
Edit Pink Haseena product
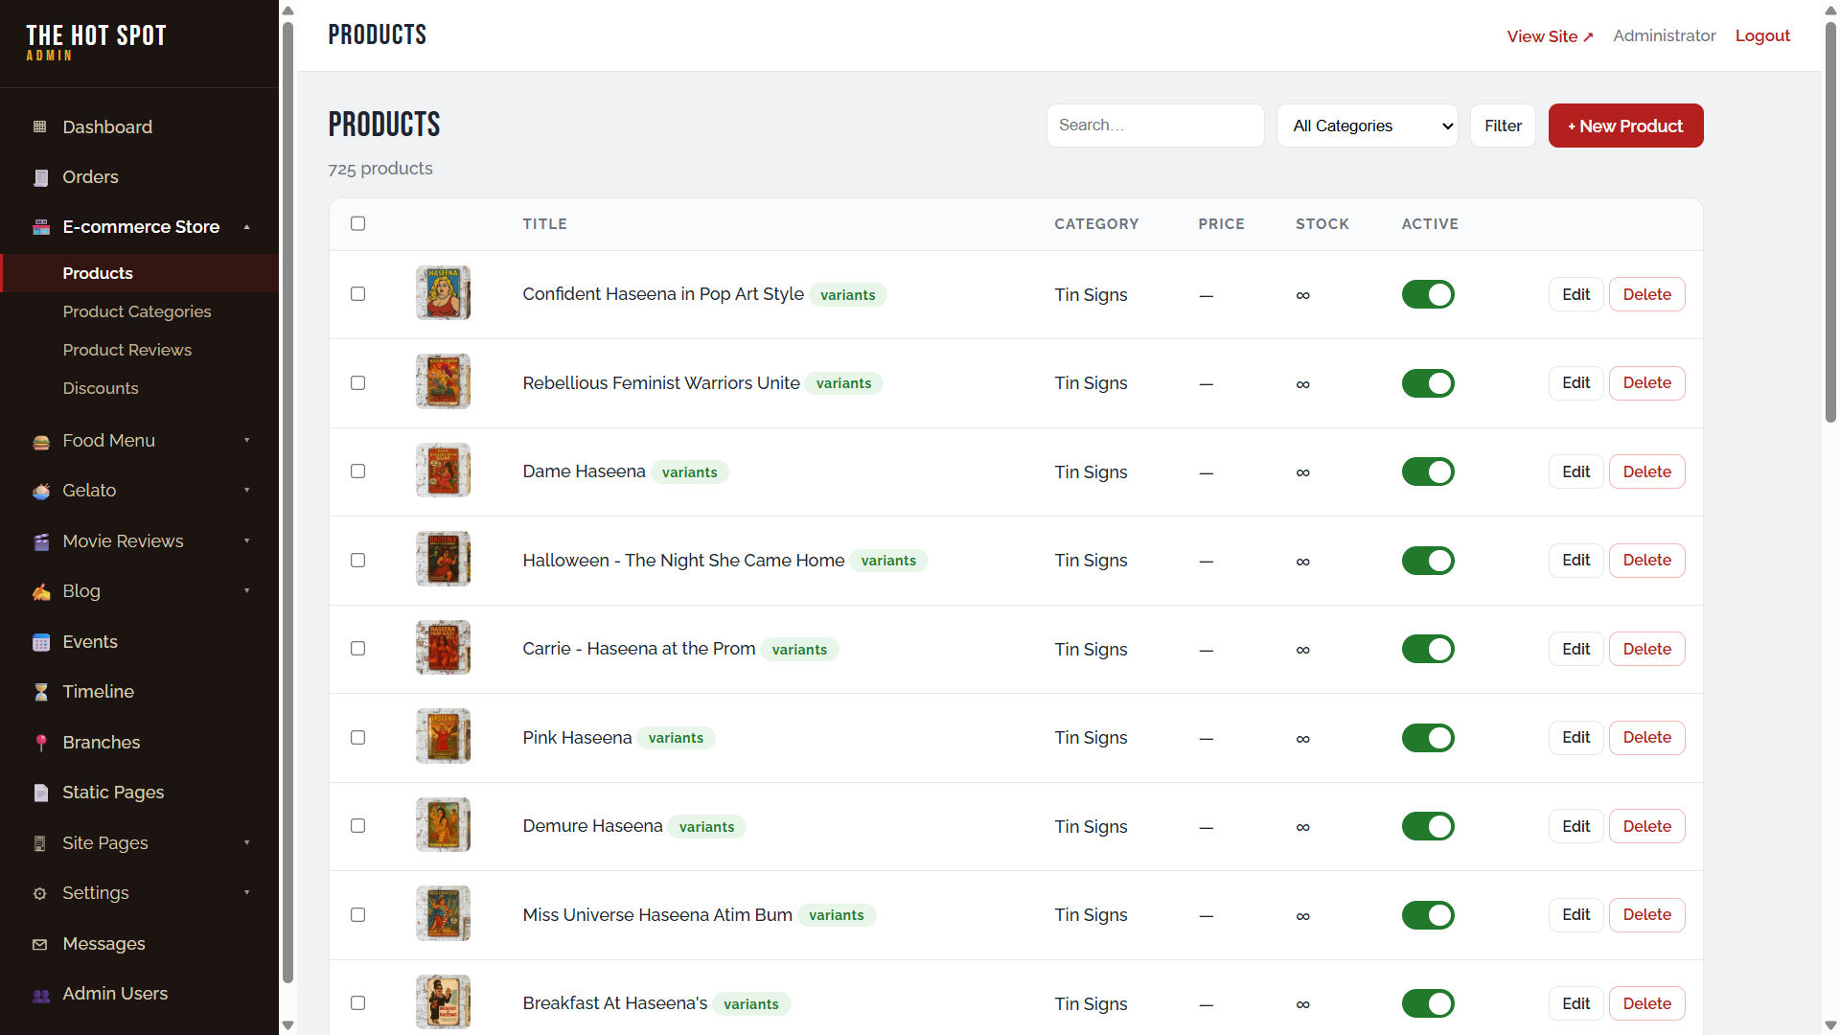(1575, 738)
